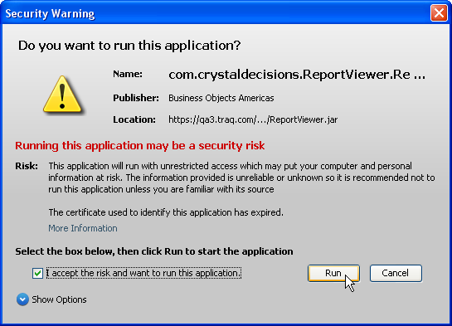Viewport: 452px width, 326px height.
Task: Click the 'I accept the risk' label text
Action: pyautogui.click(x=143, y=273)
